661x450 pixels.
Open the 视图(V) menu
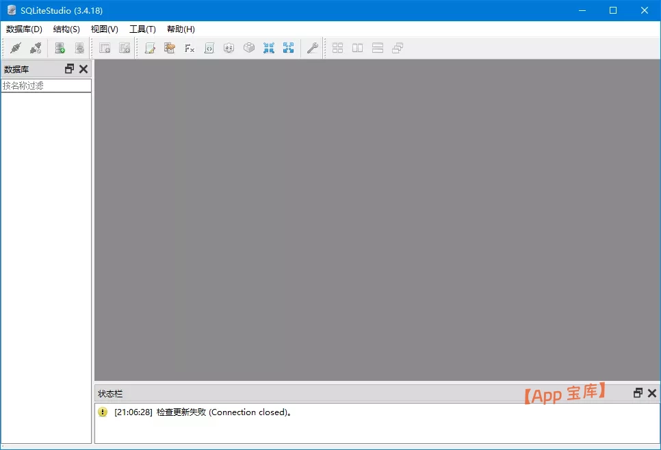pos(104,29)
